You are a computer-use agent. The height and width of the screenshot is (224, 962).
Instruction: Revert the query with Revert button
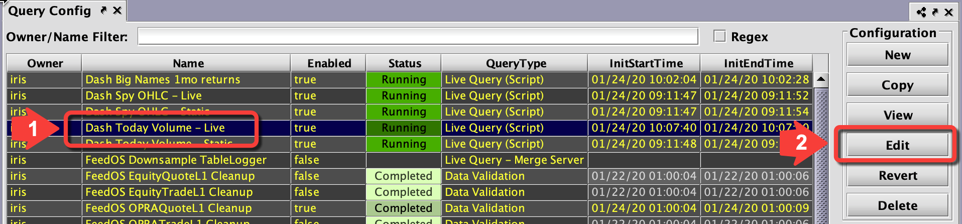click(x=897, y=176)
